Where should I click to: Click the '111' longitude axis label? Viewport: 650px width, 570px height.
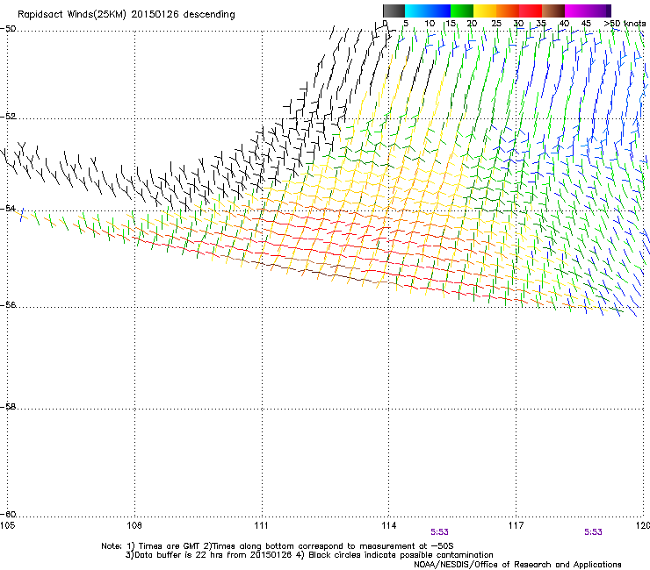262,525
